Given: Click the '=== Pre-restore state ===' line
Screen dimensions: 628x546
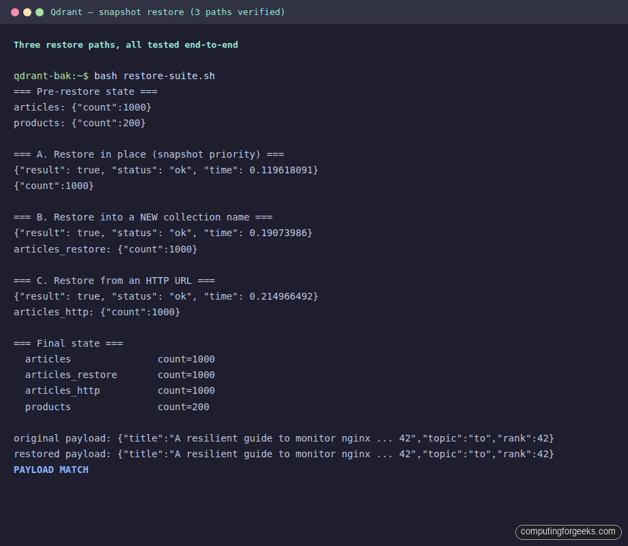Looking at the screenshot, I should [85, 91].
